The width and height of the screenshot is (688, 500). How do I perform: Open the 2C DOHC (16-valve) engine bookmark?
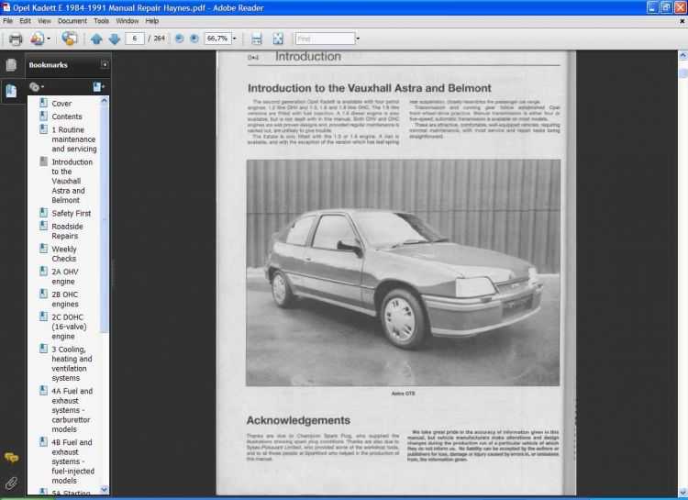click(69, 327)
